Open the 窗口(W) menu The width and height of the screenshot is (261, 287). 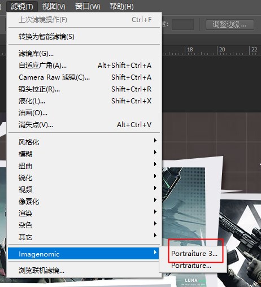[88, 6]
